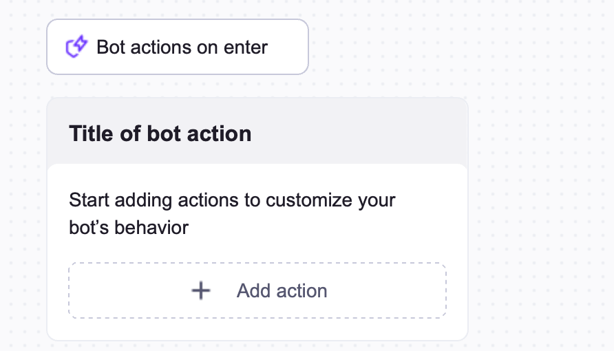Image resolution: width=614 pixels, height=351 pixels.
Task: Click the dashed Add action box's right side
Action: point(413,290)
